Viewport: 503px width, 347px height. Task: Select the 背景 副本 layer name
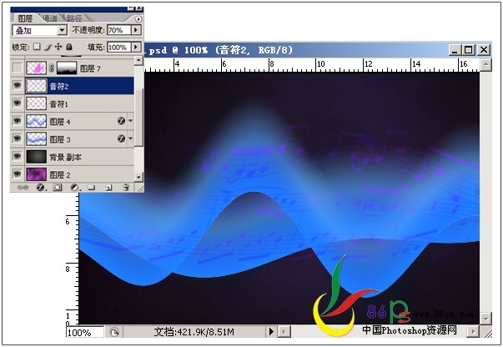point(65,157)
